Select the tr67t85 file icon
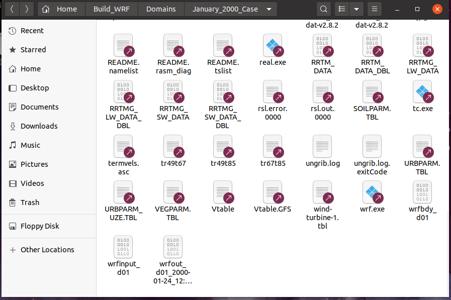The image size is (451, 300). 273,146
